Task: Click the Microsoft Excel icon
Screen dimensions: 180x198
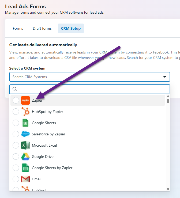Action: [x=25, y=145]
